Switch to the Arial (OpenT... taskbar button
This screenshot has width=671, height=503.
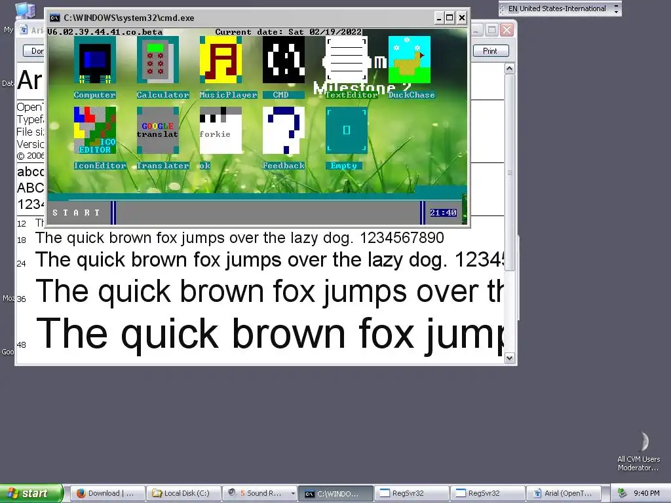(563, 493)
